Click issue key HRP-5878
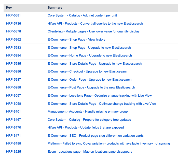 coord(13,31)
